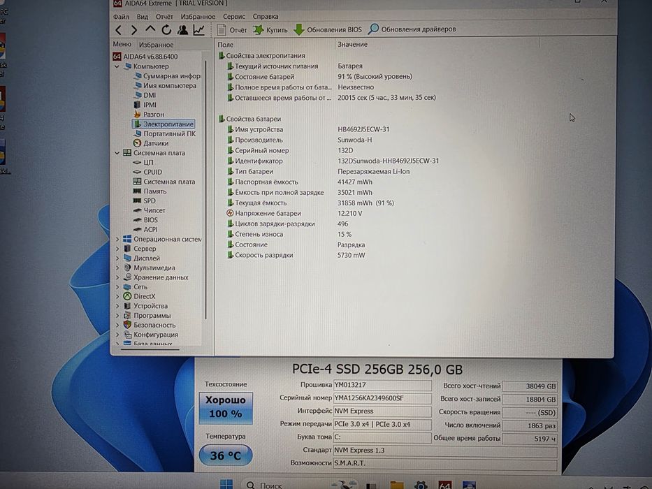Select Имя компьютера in the tree
The image size is (652, 489).
coord(165,86)
